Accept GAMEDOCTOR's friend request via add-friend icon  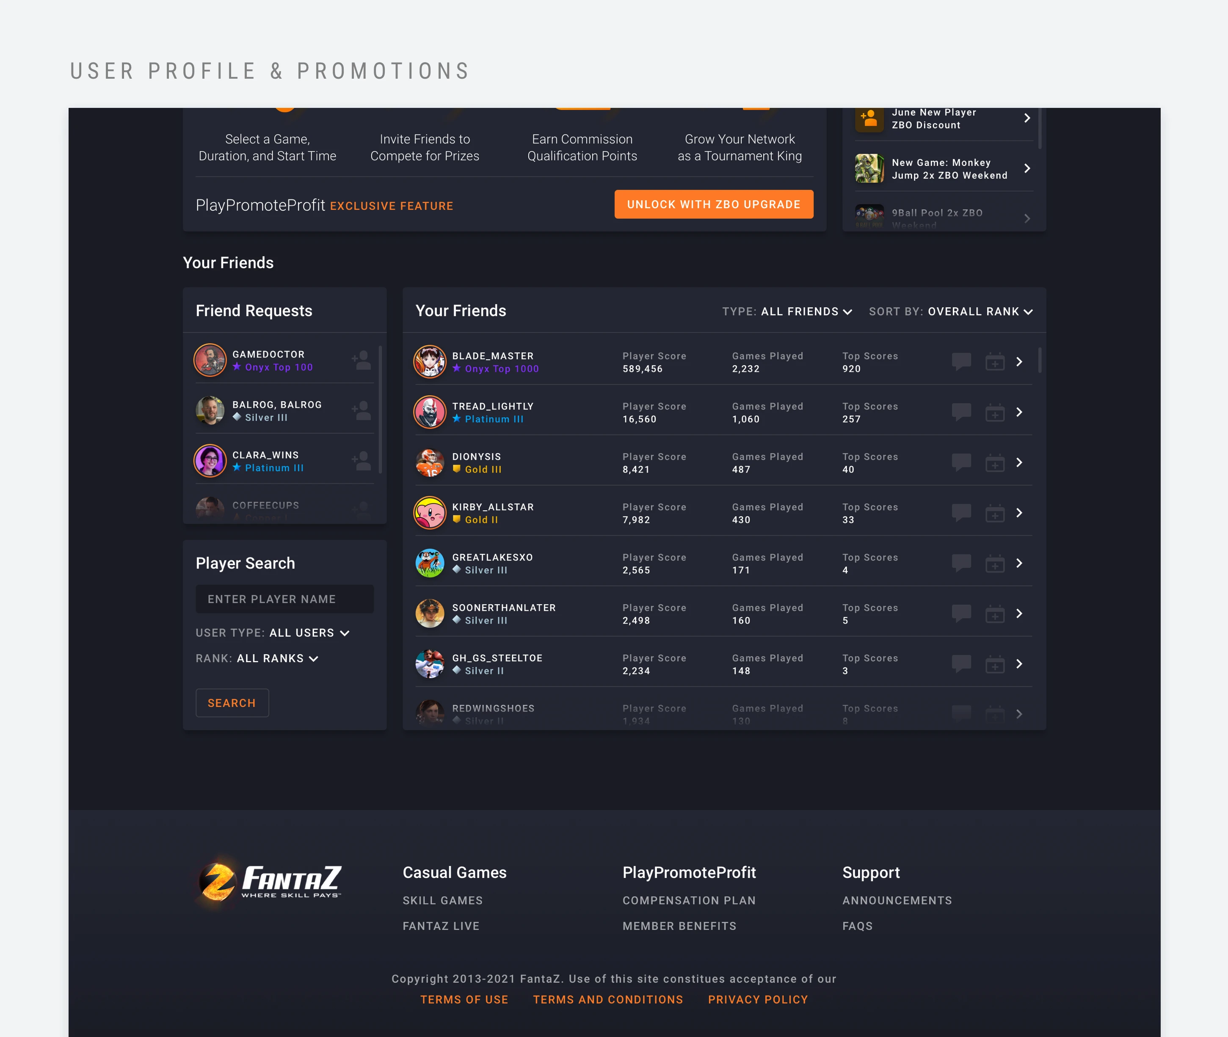pos(361,360)
